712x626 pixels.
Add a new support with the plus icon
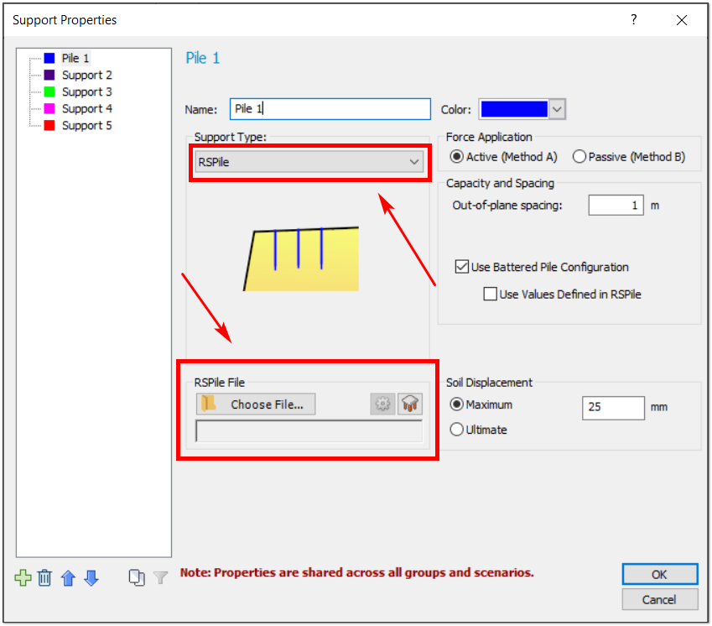pos(23,578)
